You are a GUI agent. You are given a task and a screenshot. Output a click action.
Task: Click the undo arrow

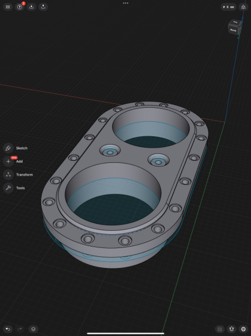click(x=8, y=329)
